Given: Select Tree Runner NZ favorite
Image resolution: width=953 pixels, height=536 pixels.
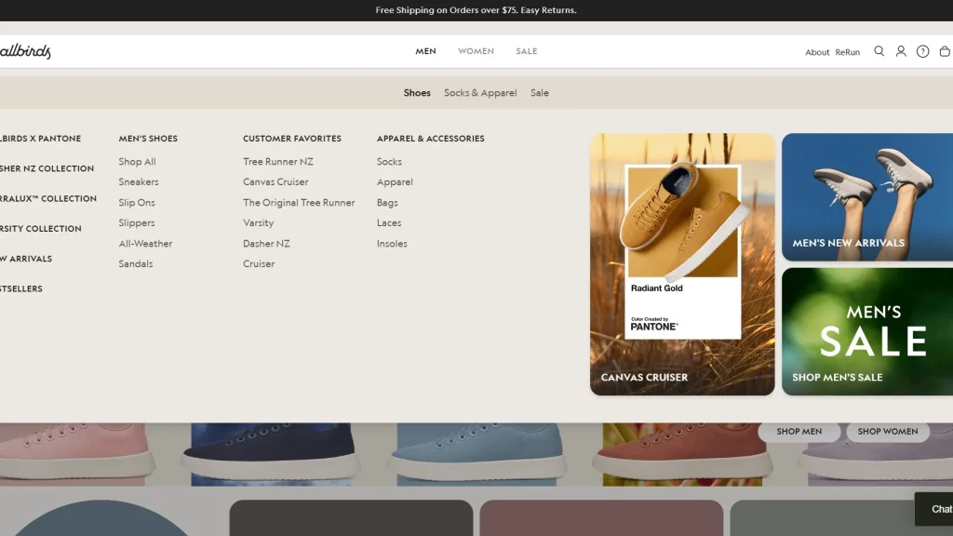Looking at the screenshot, I should (x=277, y=162).
